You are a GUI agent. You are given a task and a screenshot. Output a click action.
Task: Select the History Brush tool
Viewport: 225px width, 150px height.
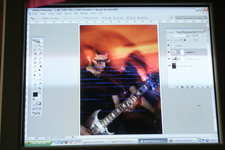[x=40, y=62]
